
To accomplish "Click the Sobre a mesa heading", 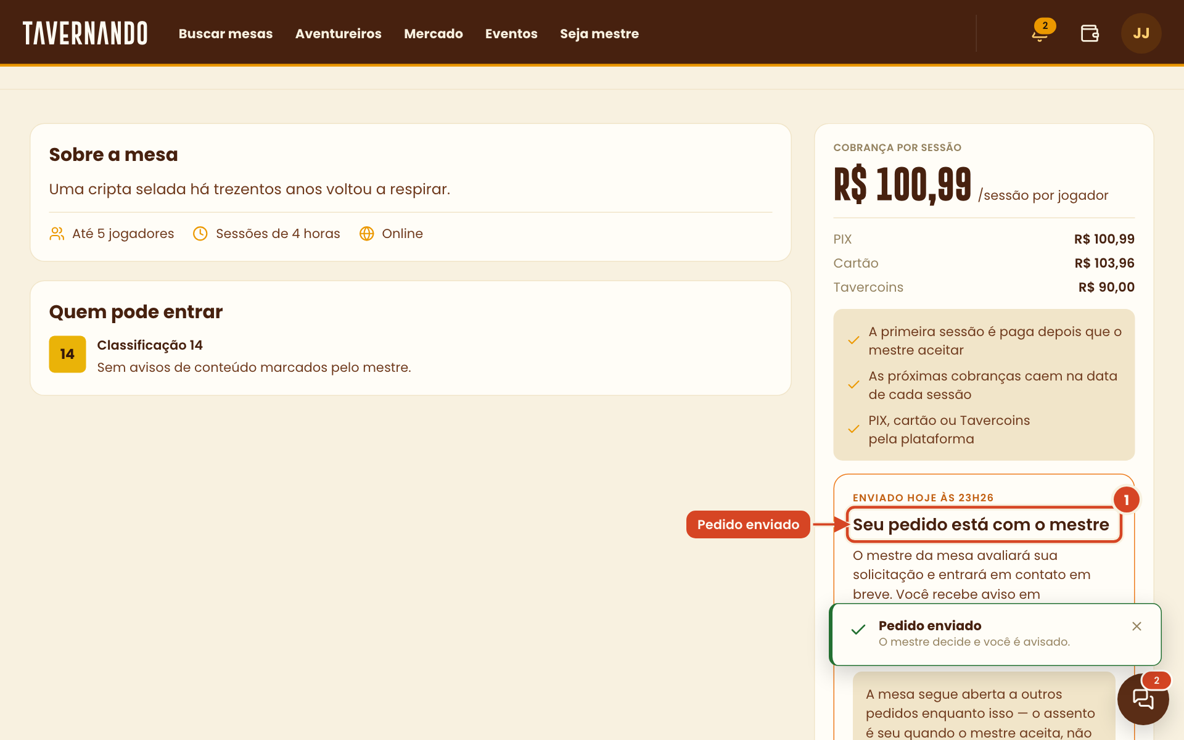I will tap(113, 154).
